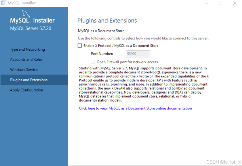The image size is (242, 166).
Task: Click the MySQL Installer title bar text
Action: (x=22, y=3)
